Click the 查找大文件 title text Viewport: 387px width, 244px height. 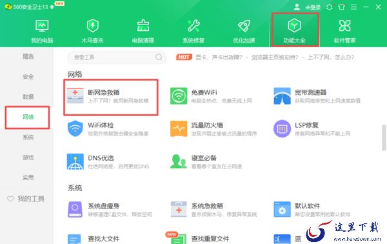tap(104, 239)
